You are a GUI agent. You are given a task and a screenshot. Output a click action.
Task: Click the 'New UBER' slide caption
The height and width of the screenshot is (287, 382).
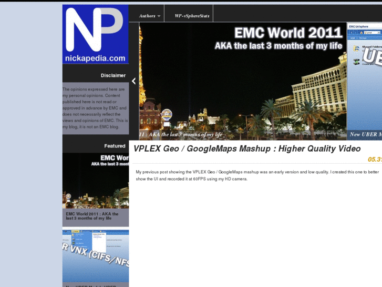366,134
